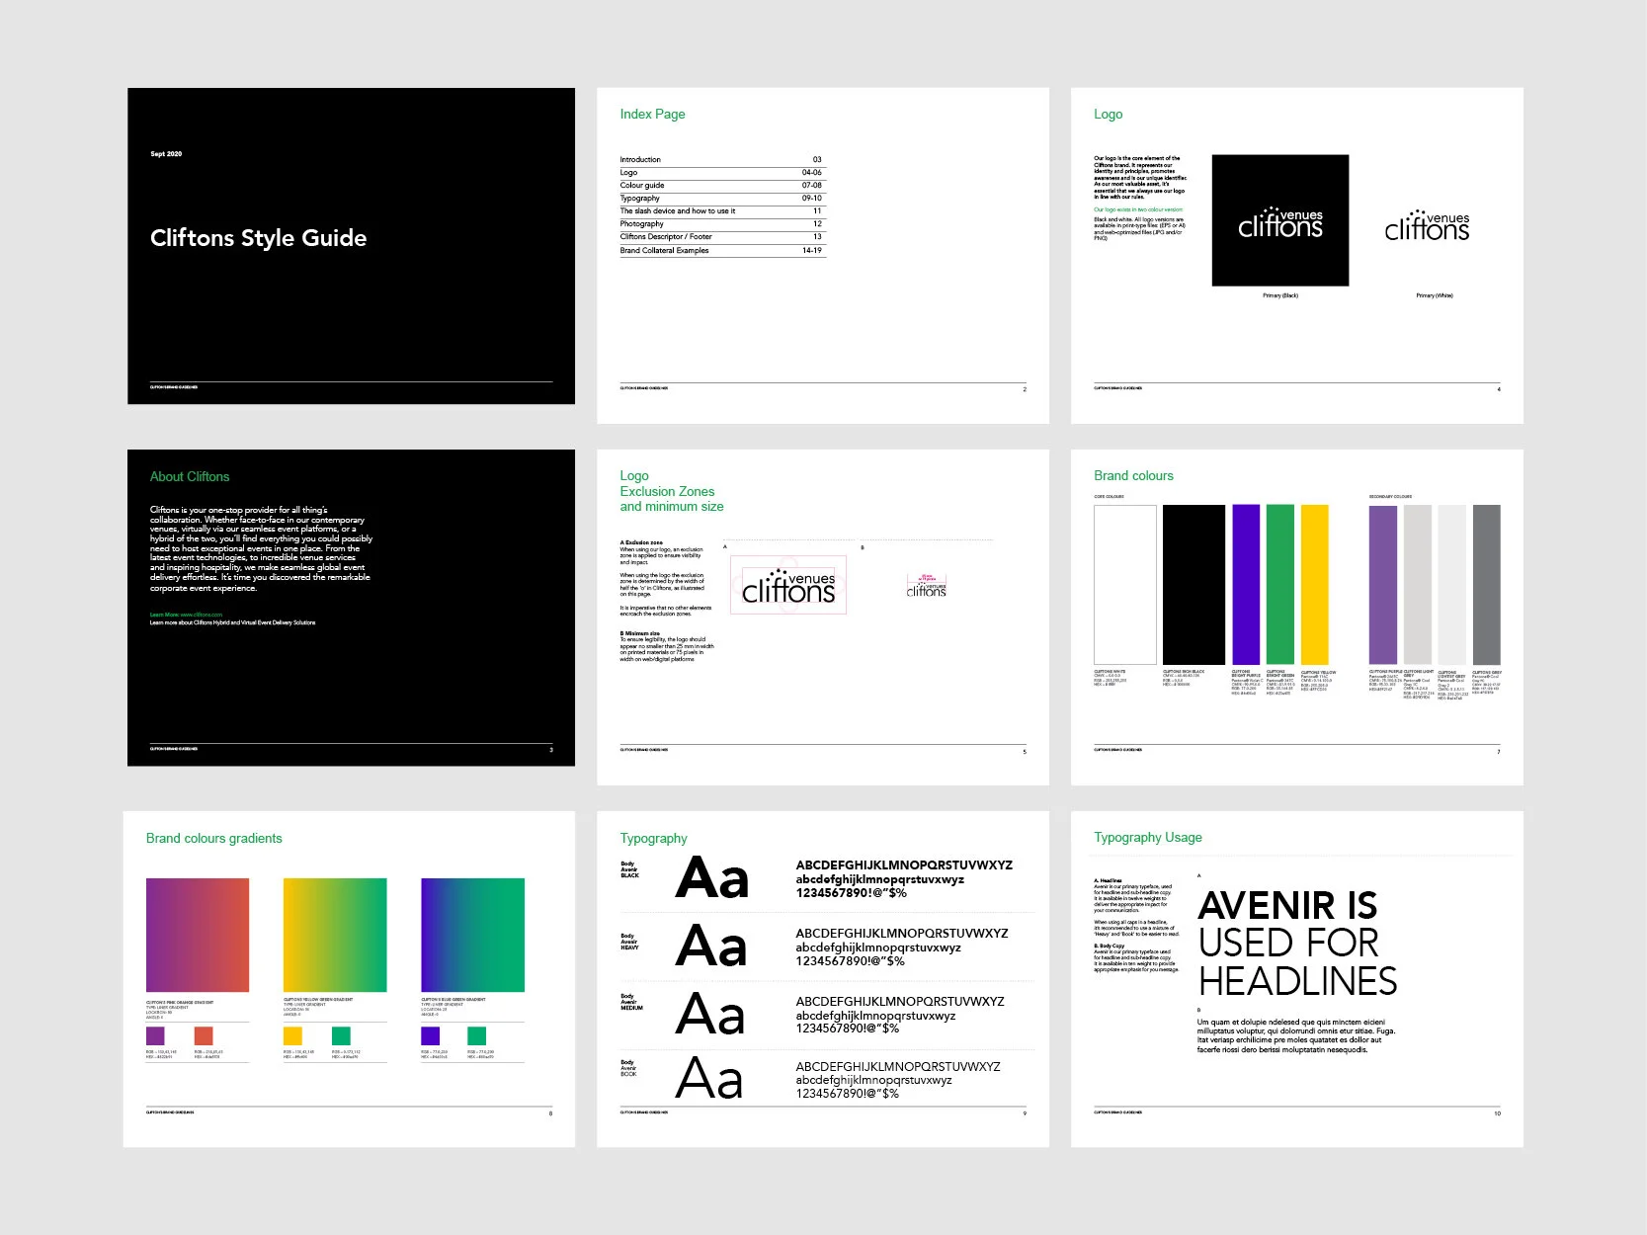Open the 'Learn More: www.cliftons.com' link

coord(186,615)
